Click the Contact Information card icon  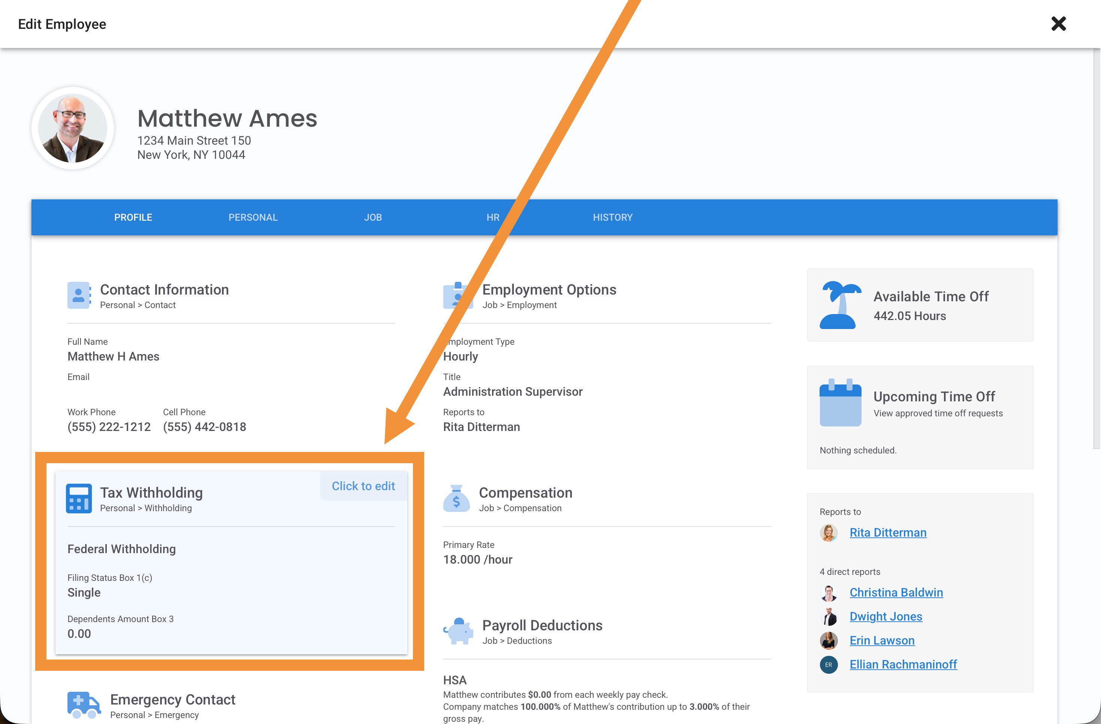click(x=79, y=295)
